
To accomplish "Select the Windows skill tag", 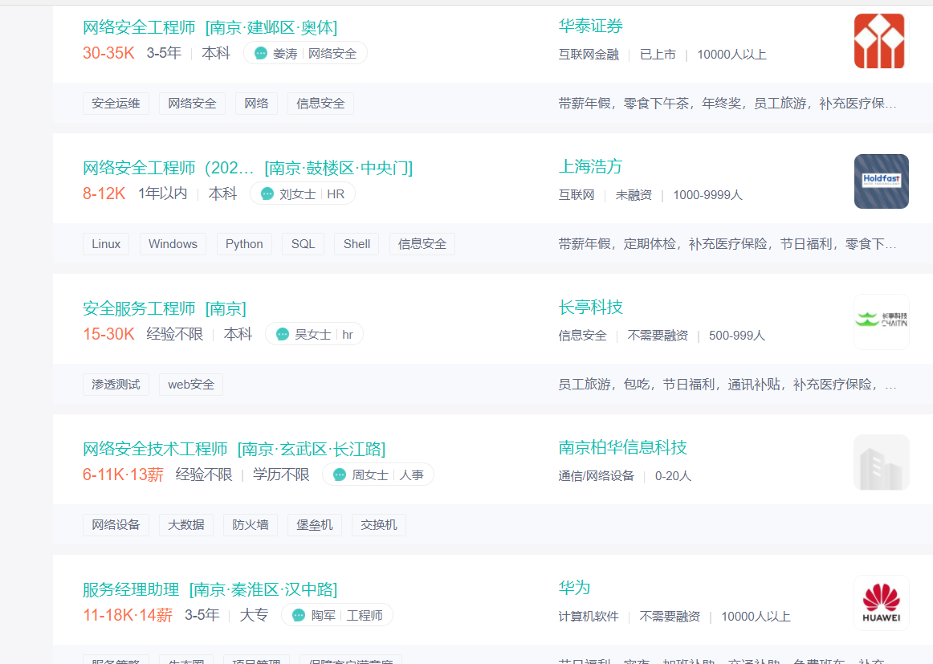I will click(173, 244).
